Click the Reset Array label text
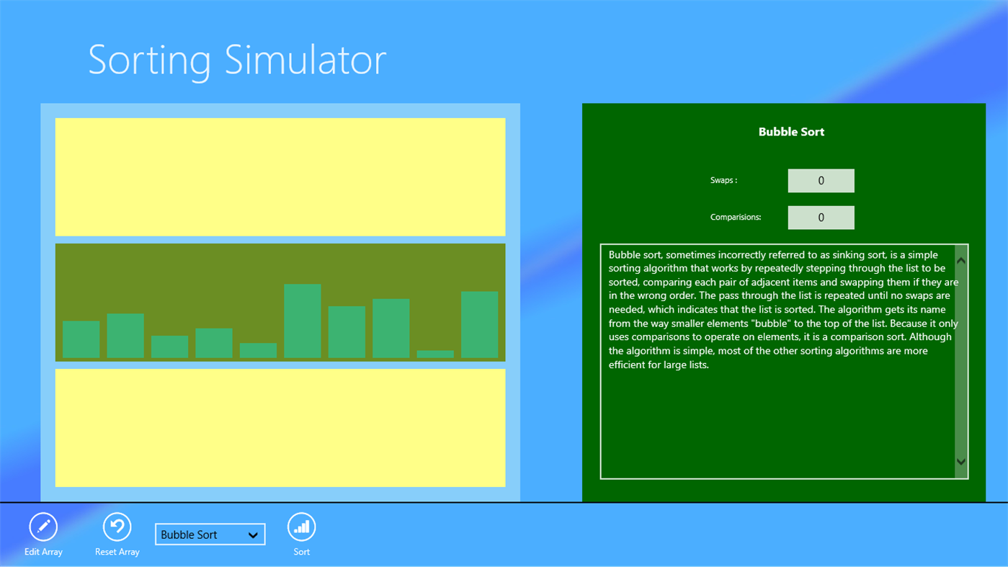 tap(117, 551)
